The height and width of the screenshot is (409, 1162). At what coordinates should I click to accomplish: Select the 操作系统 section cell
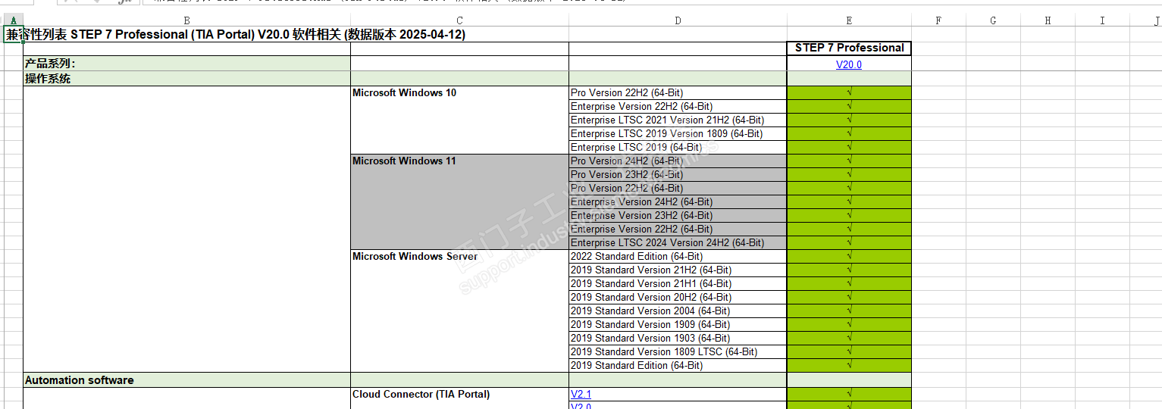point(186,79)
